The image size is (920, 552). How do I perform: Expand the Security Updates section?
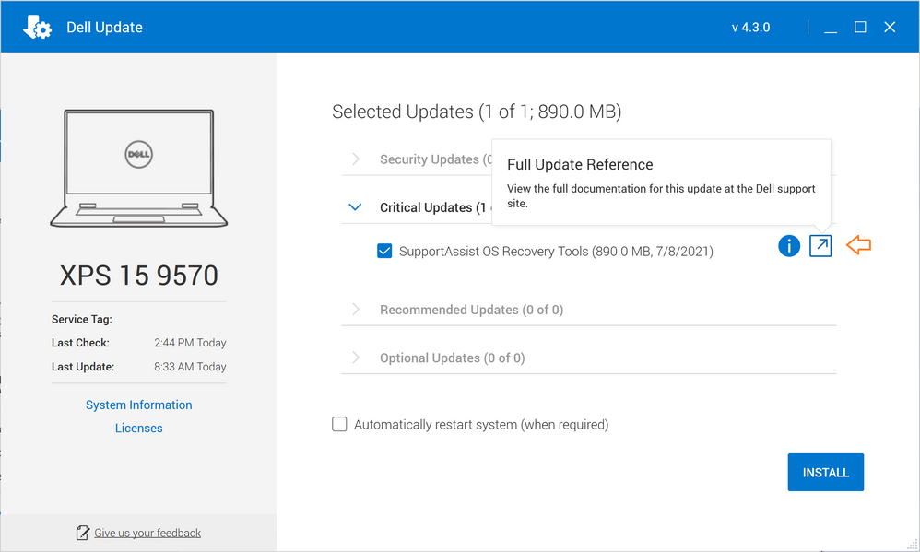pyautogui.click(x=356, y=159)
